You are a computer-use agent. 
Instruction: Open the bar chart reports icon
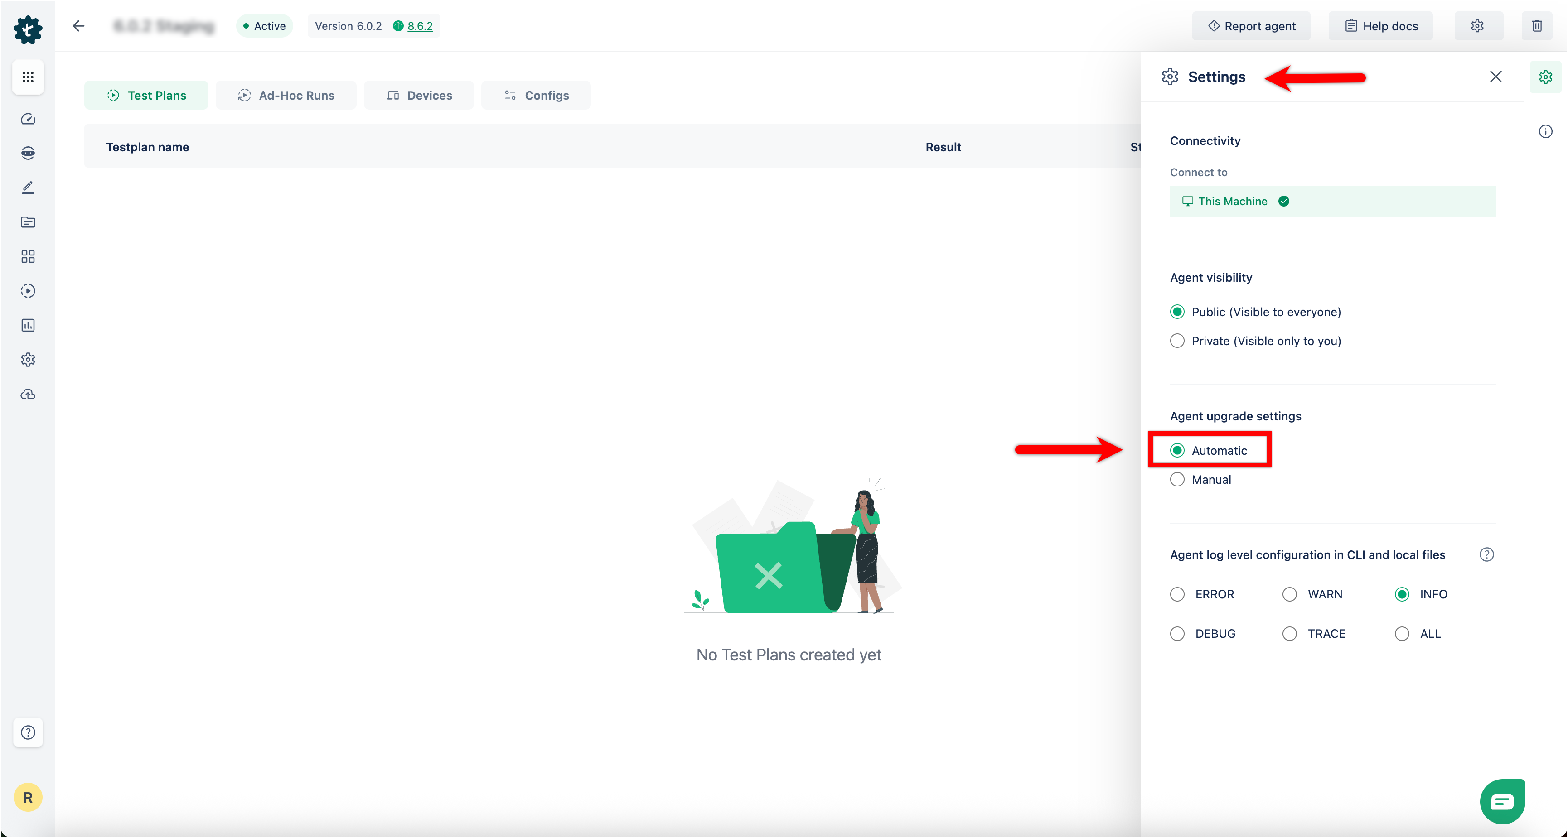pyautogui.click(x=28, y=326)
